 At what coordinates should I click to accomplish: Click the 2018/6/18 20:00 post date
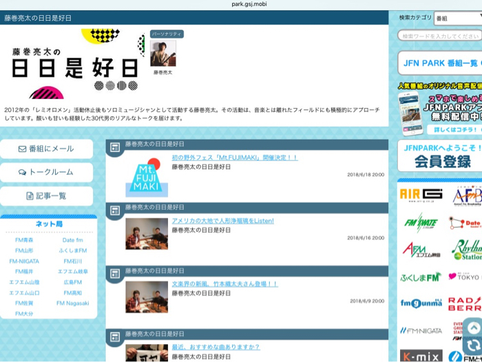tap(366, 175)
